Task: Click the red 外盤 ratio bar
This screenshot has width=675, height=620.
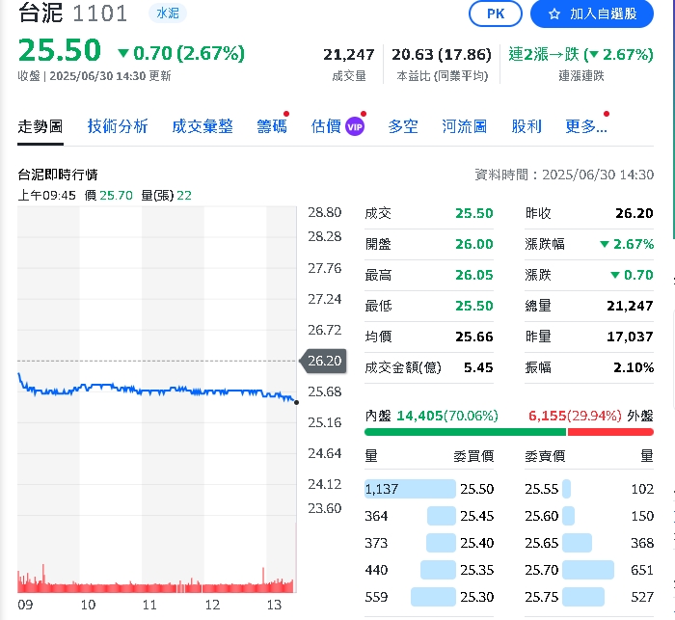Action: pyautogui.click(x=610, y=432)
